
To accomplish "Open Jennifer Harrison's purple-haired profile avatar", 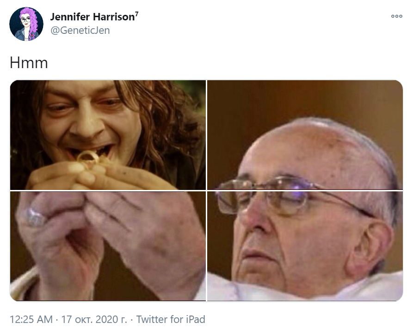I will pyautogui.click(x=26, y=24).
